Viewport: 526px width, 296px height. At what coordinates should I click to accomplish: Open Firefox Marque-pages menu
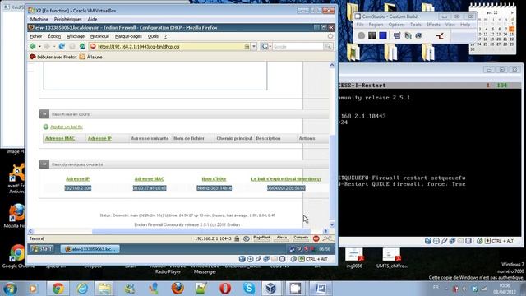tap(128, 36)
